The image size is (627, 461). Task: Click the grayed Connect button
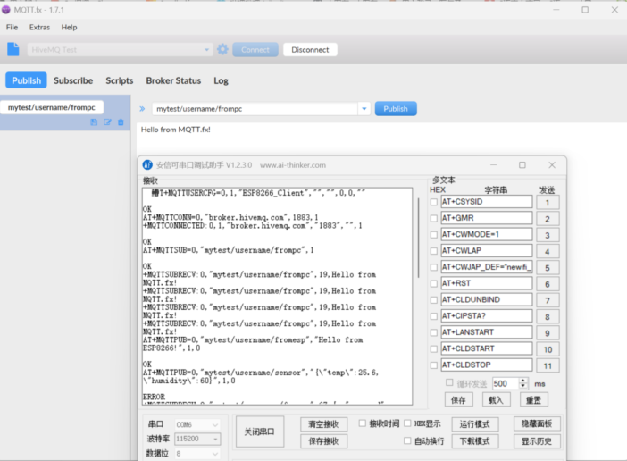click(x=255, y=49)
